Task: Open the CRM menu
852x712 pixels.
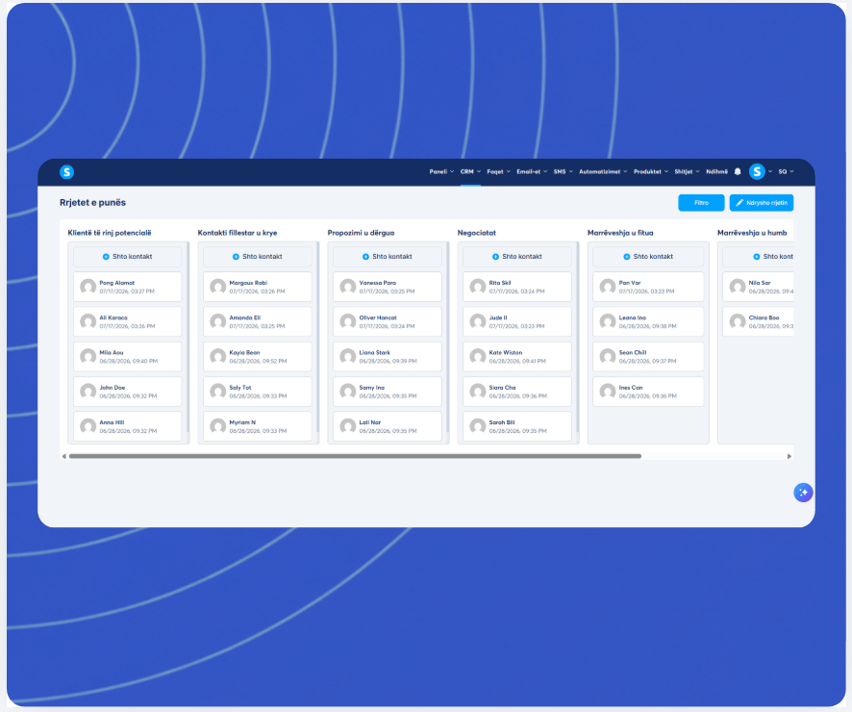Action: click(x=470, y=172)
